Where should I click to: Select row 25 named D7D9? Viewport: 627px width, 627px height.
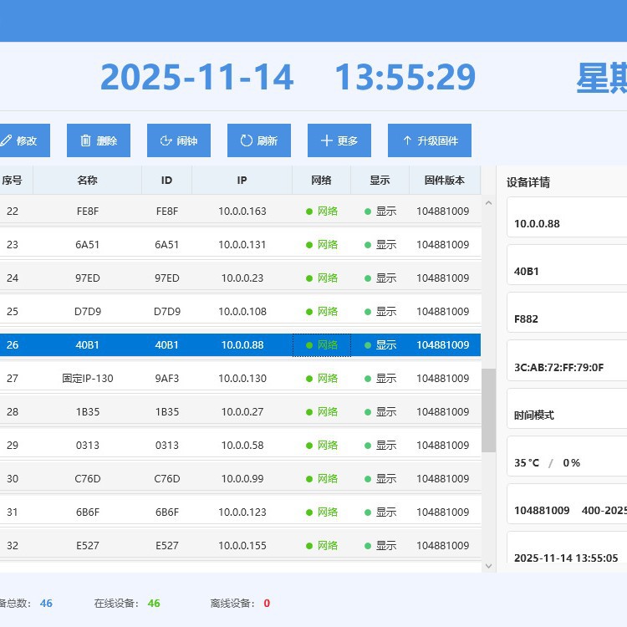240,312
